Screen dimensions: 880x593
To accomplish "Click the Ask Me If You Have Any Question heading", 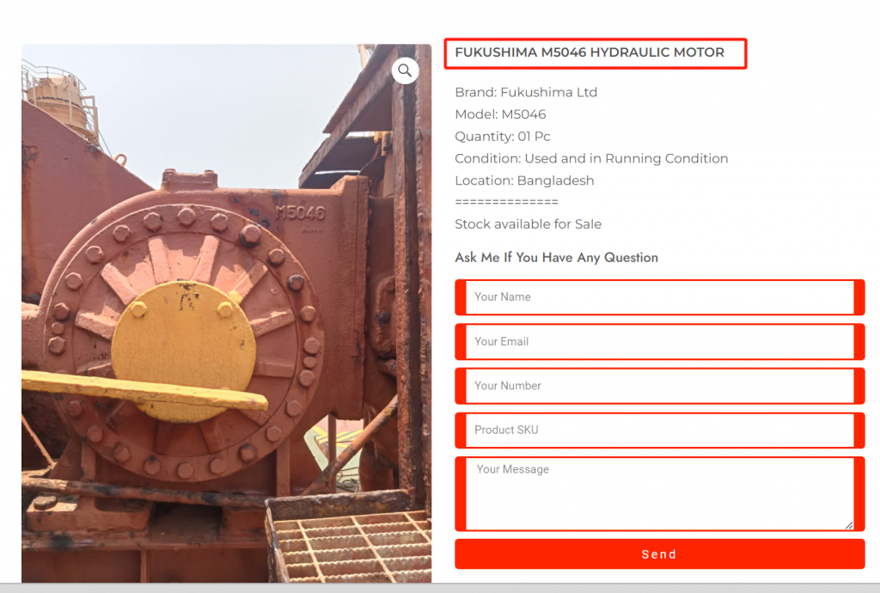I will [556, 258].
